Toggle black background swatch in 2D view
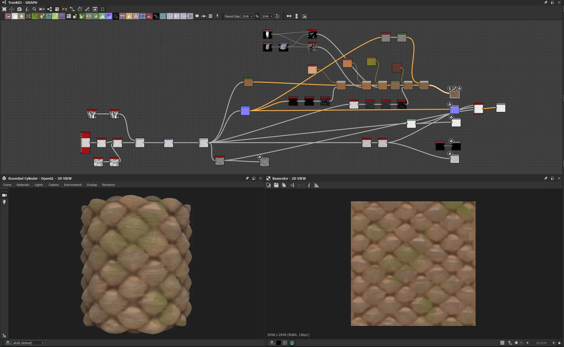Viewport: 564px width, 347px height. click(x=279, y=343)
